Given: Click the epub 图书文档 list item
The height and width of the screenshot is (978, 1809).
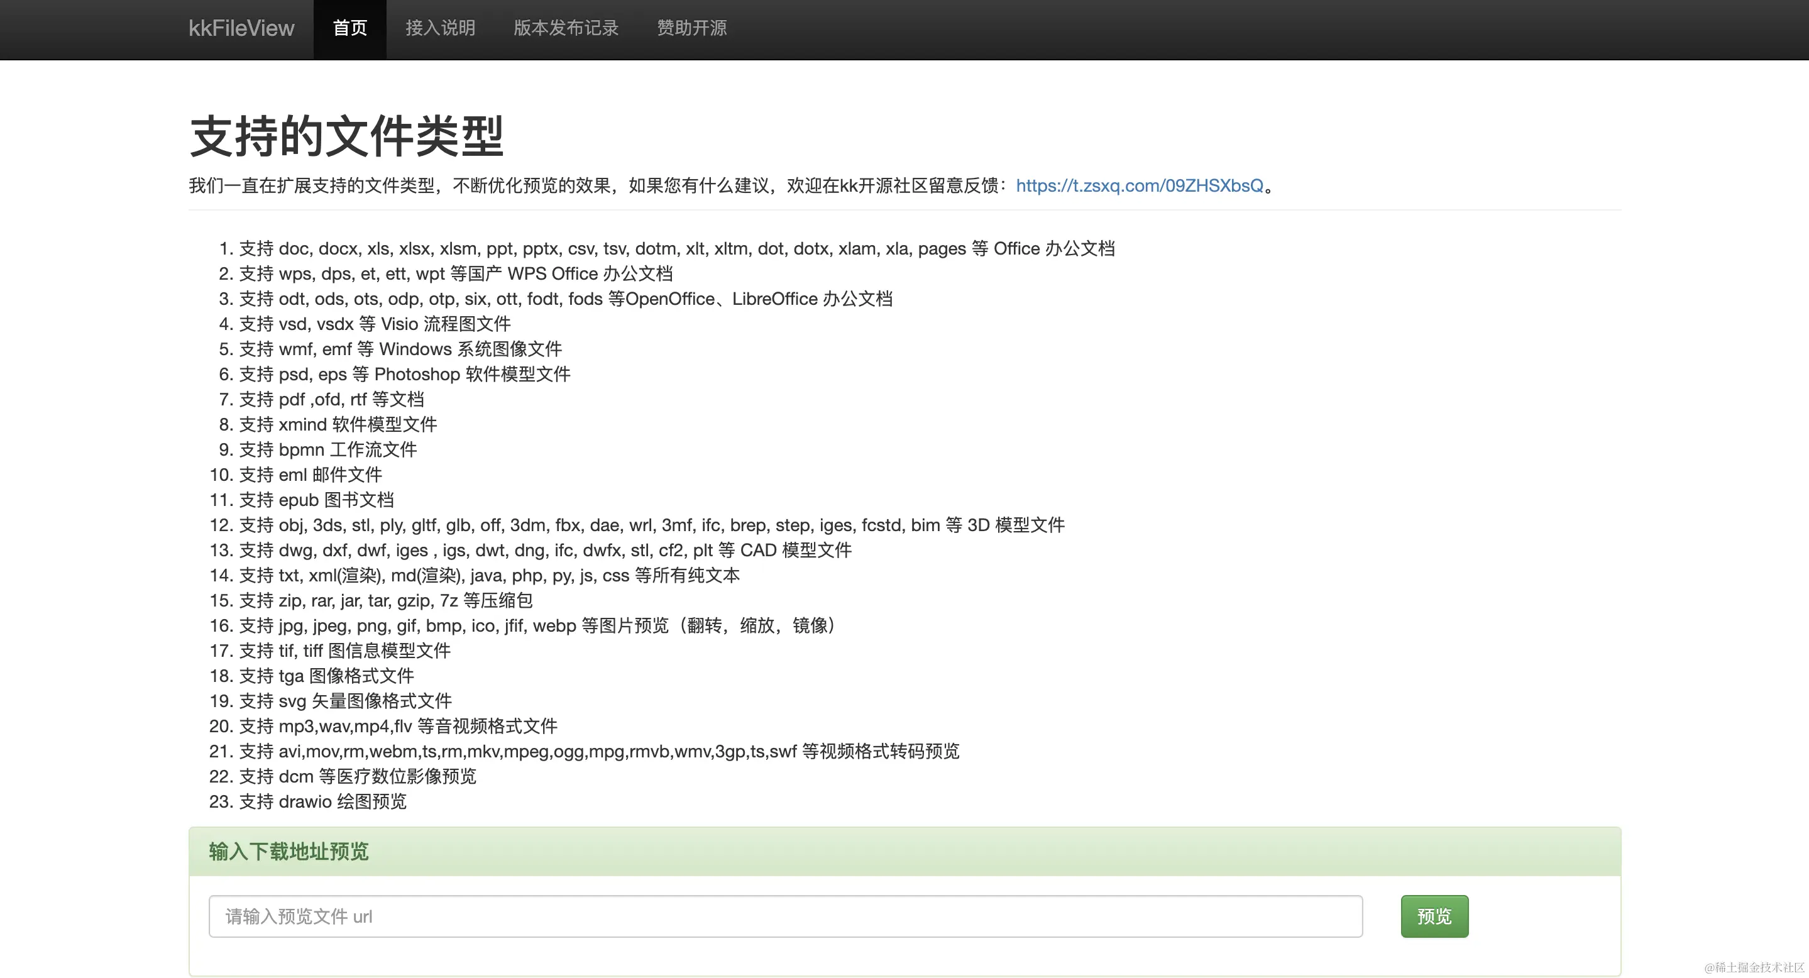Looking at the screenshot, I should tap(317, 500).
